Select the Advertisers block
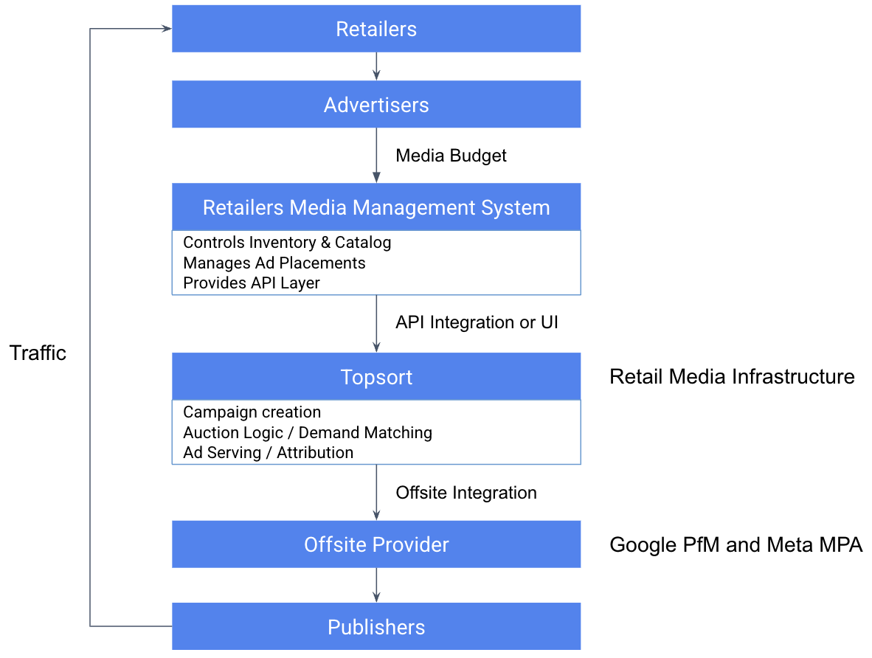The width and height of the screenshot is (872, 658). pos(376,105)
